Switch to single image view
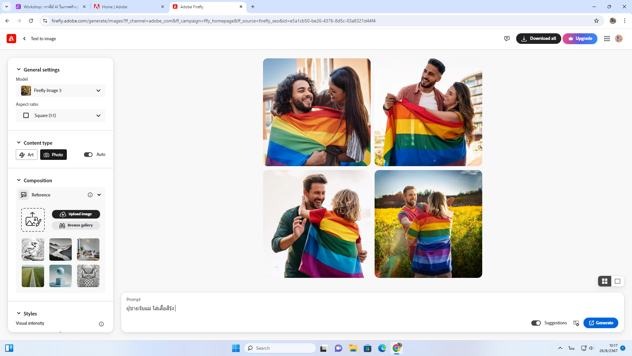Viewport: 632px width, 356px height. (617, 281)
